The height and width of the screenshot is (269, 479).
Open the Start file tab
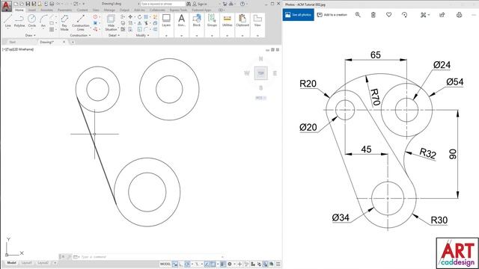pos(13,42)
